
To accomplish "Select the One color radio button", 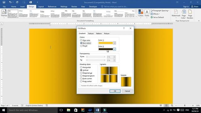I will point(81,40).
